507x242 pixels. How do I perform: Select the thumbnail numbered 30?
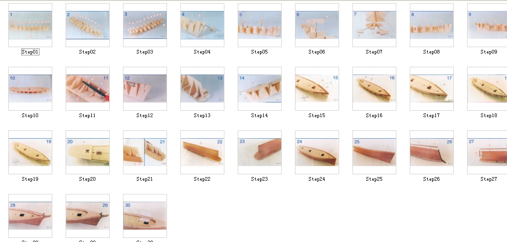click(145, 215)
